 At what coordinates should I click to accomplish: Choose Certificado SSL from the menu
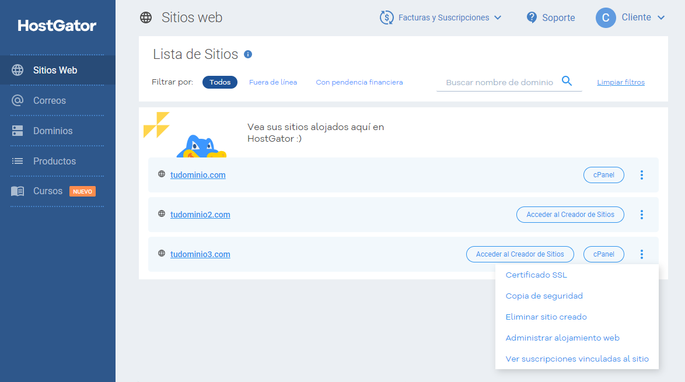tap(536, 275)
